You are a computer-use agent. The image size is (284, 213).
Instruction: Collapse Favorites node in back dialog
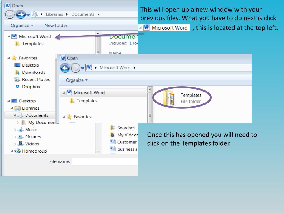[x=9, y=58]
